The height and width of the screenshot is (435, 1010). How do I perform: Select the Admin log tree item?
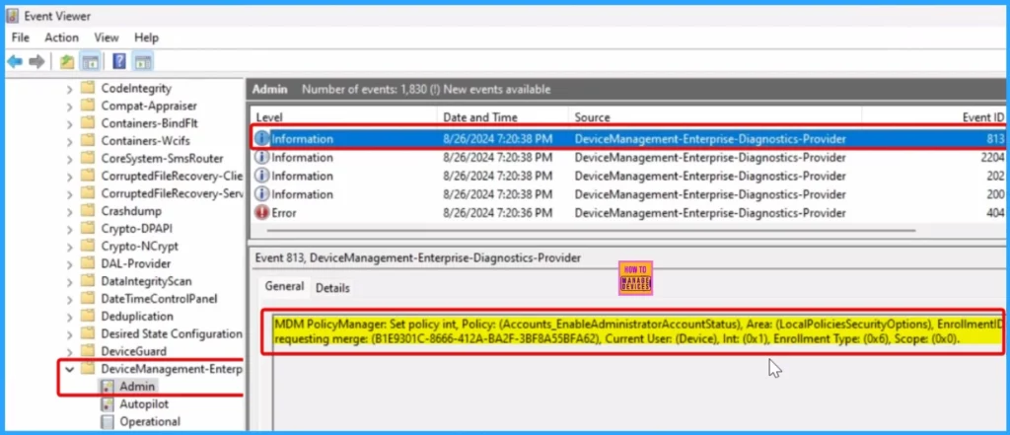tap(137, 386)
